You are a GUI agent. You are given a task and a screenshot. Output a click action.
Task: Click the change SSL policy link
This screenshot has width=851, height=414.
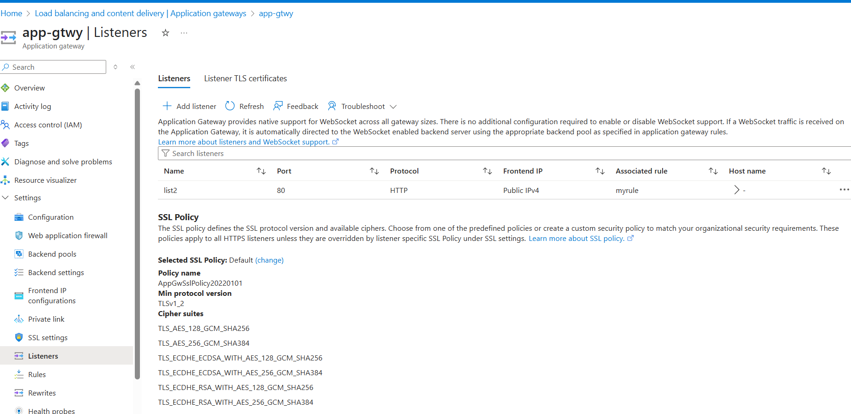269,260
